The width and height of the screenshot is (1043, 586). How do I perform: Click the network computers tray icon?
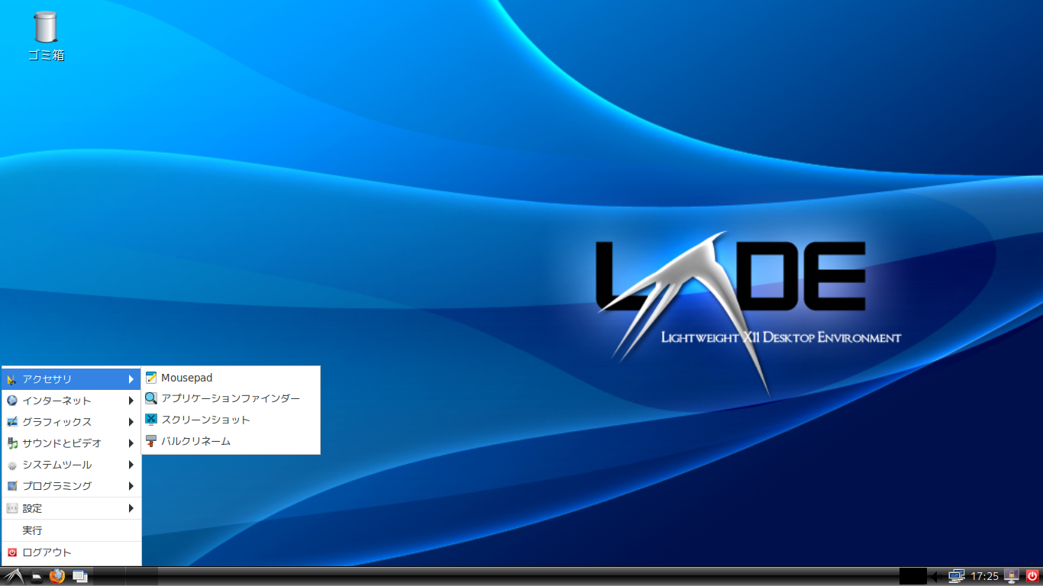(957, 576)
